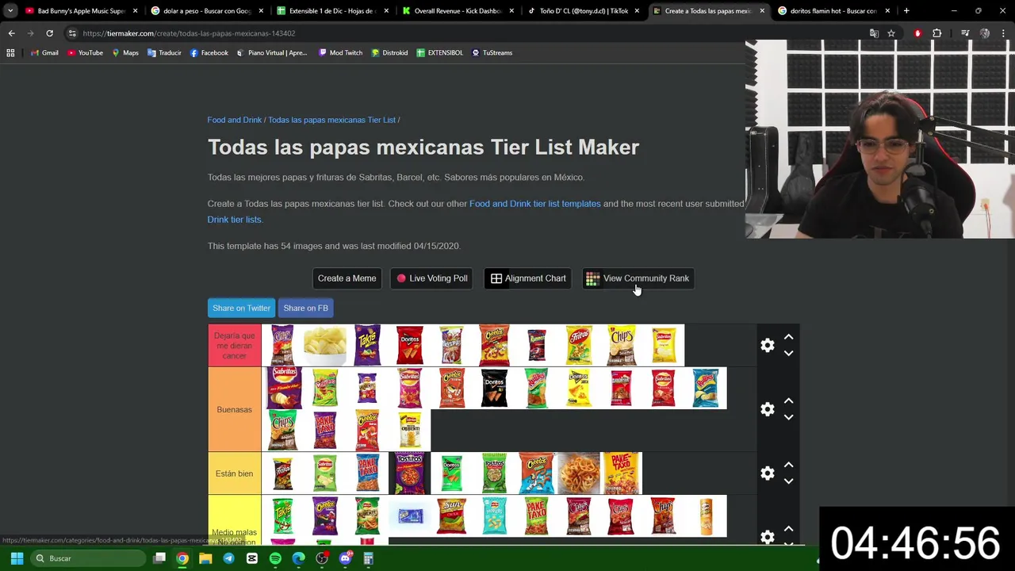This screenshot has height=571, width=1015.
Task: Open the 'Drink tier lists' link
Action: tap(235, 220)
